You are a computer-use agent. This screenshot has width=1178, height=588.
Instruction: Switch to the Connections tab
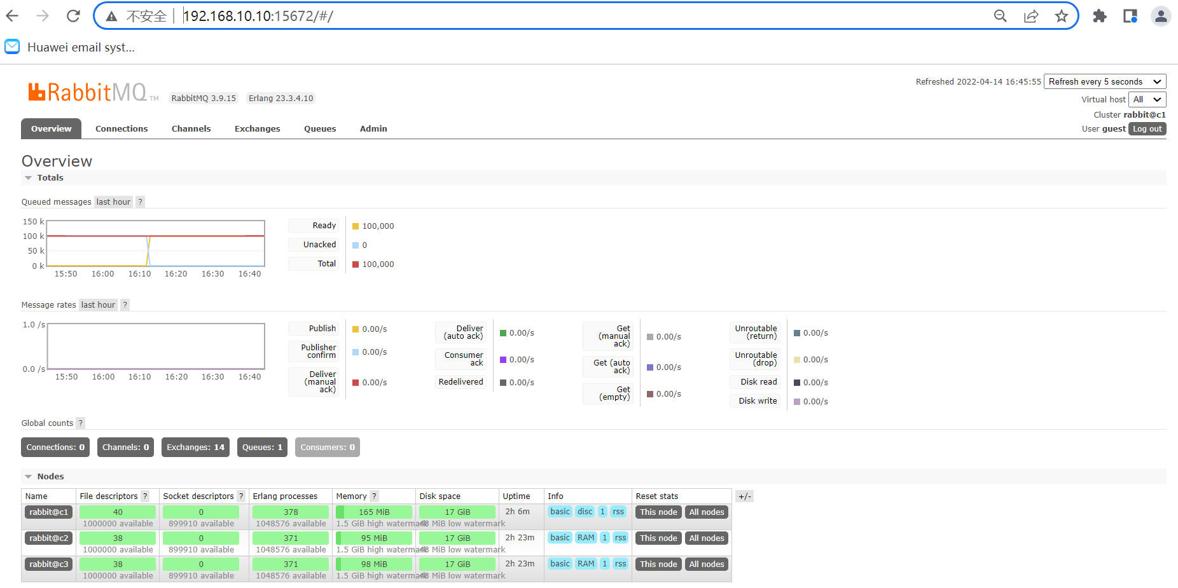[121, 129]
